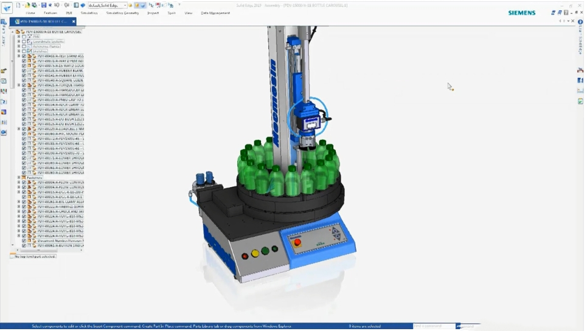Screen dimensions: 587x331
Task: Click the Solid Edge application button
Action: pyautogui.click(x=7, y=8)
